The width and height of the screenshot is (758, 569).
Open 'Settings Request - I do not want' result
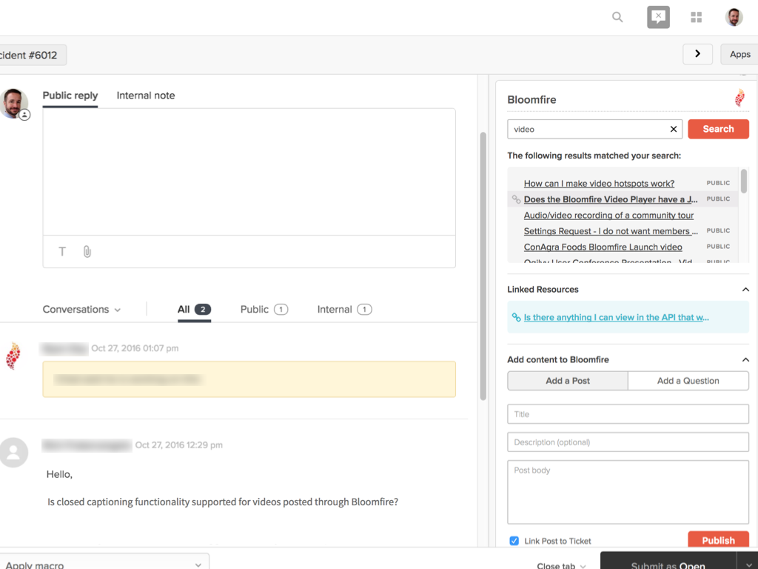click(x=611, y=231)
